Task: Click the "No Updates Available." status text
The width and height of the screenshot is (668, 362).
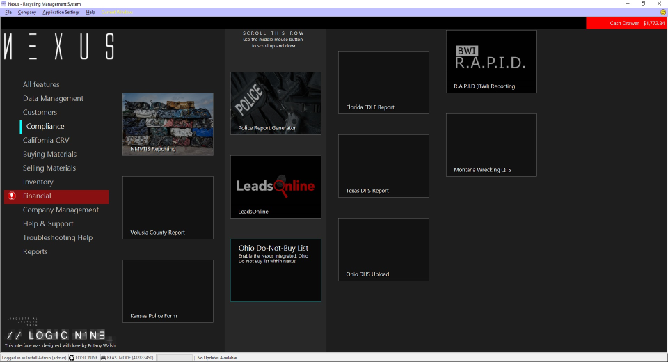Action: point(217,358)
